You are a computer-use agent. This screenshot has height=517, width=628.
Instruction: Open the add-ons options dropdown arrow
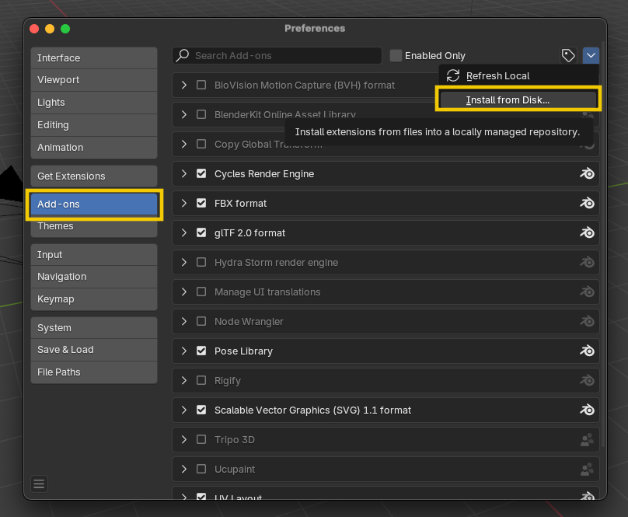(x=591, y=55)
